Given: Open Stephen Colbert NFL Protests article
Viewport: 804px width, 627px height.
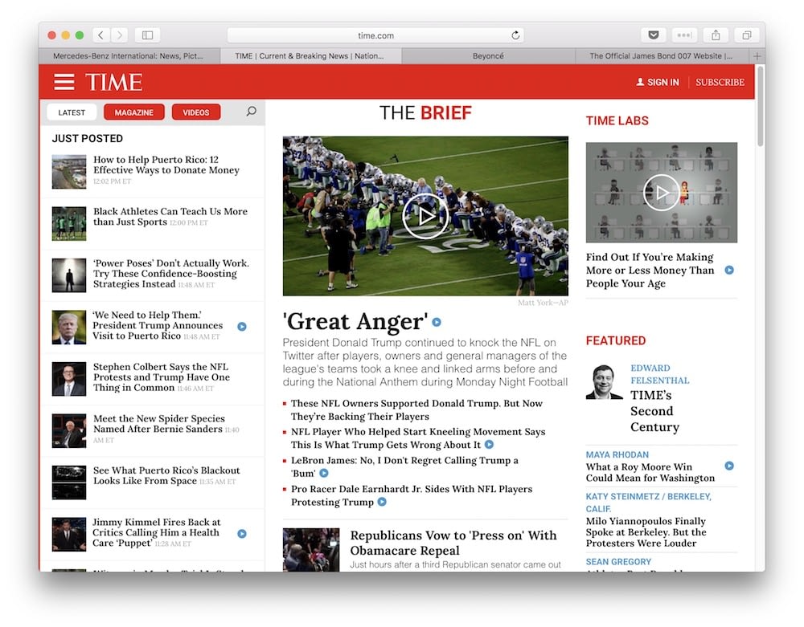Looking at the screenshot, I should pos(161,377).
